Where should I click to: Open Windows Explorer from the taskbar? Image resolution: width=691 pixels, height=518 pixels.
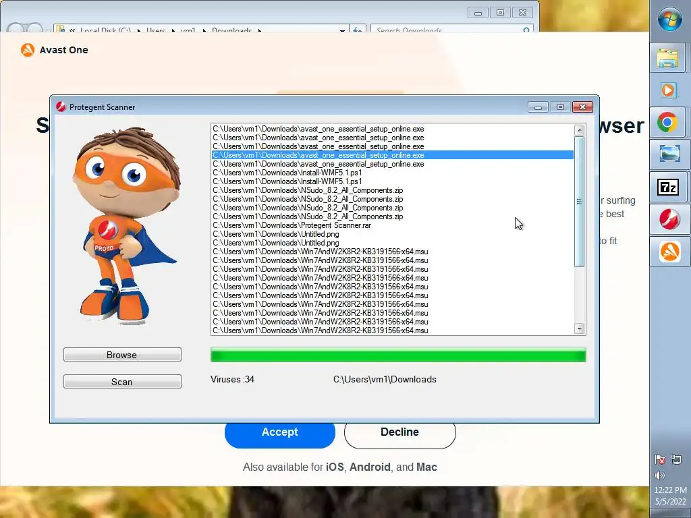coord(667,58)
